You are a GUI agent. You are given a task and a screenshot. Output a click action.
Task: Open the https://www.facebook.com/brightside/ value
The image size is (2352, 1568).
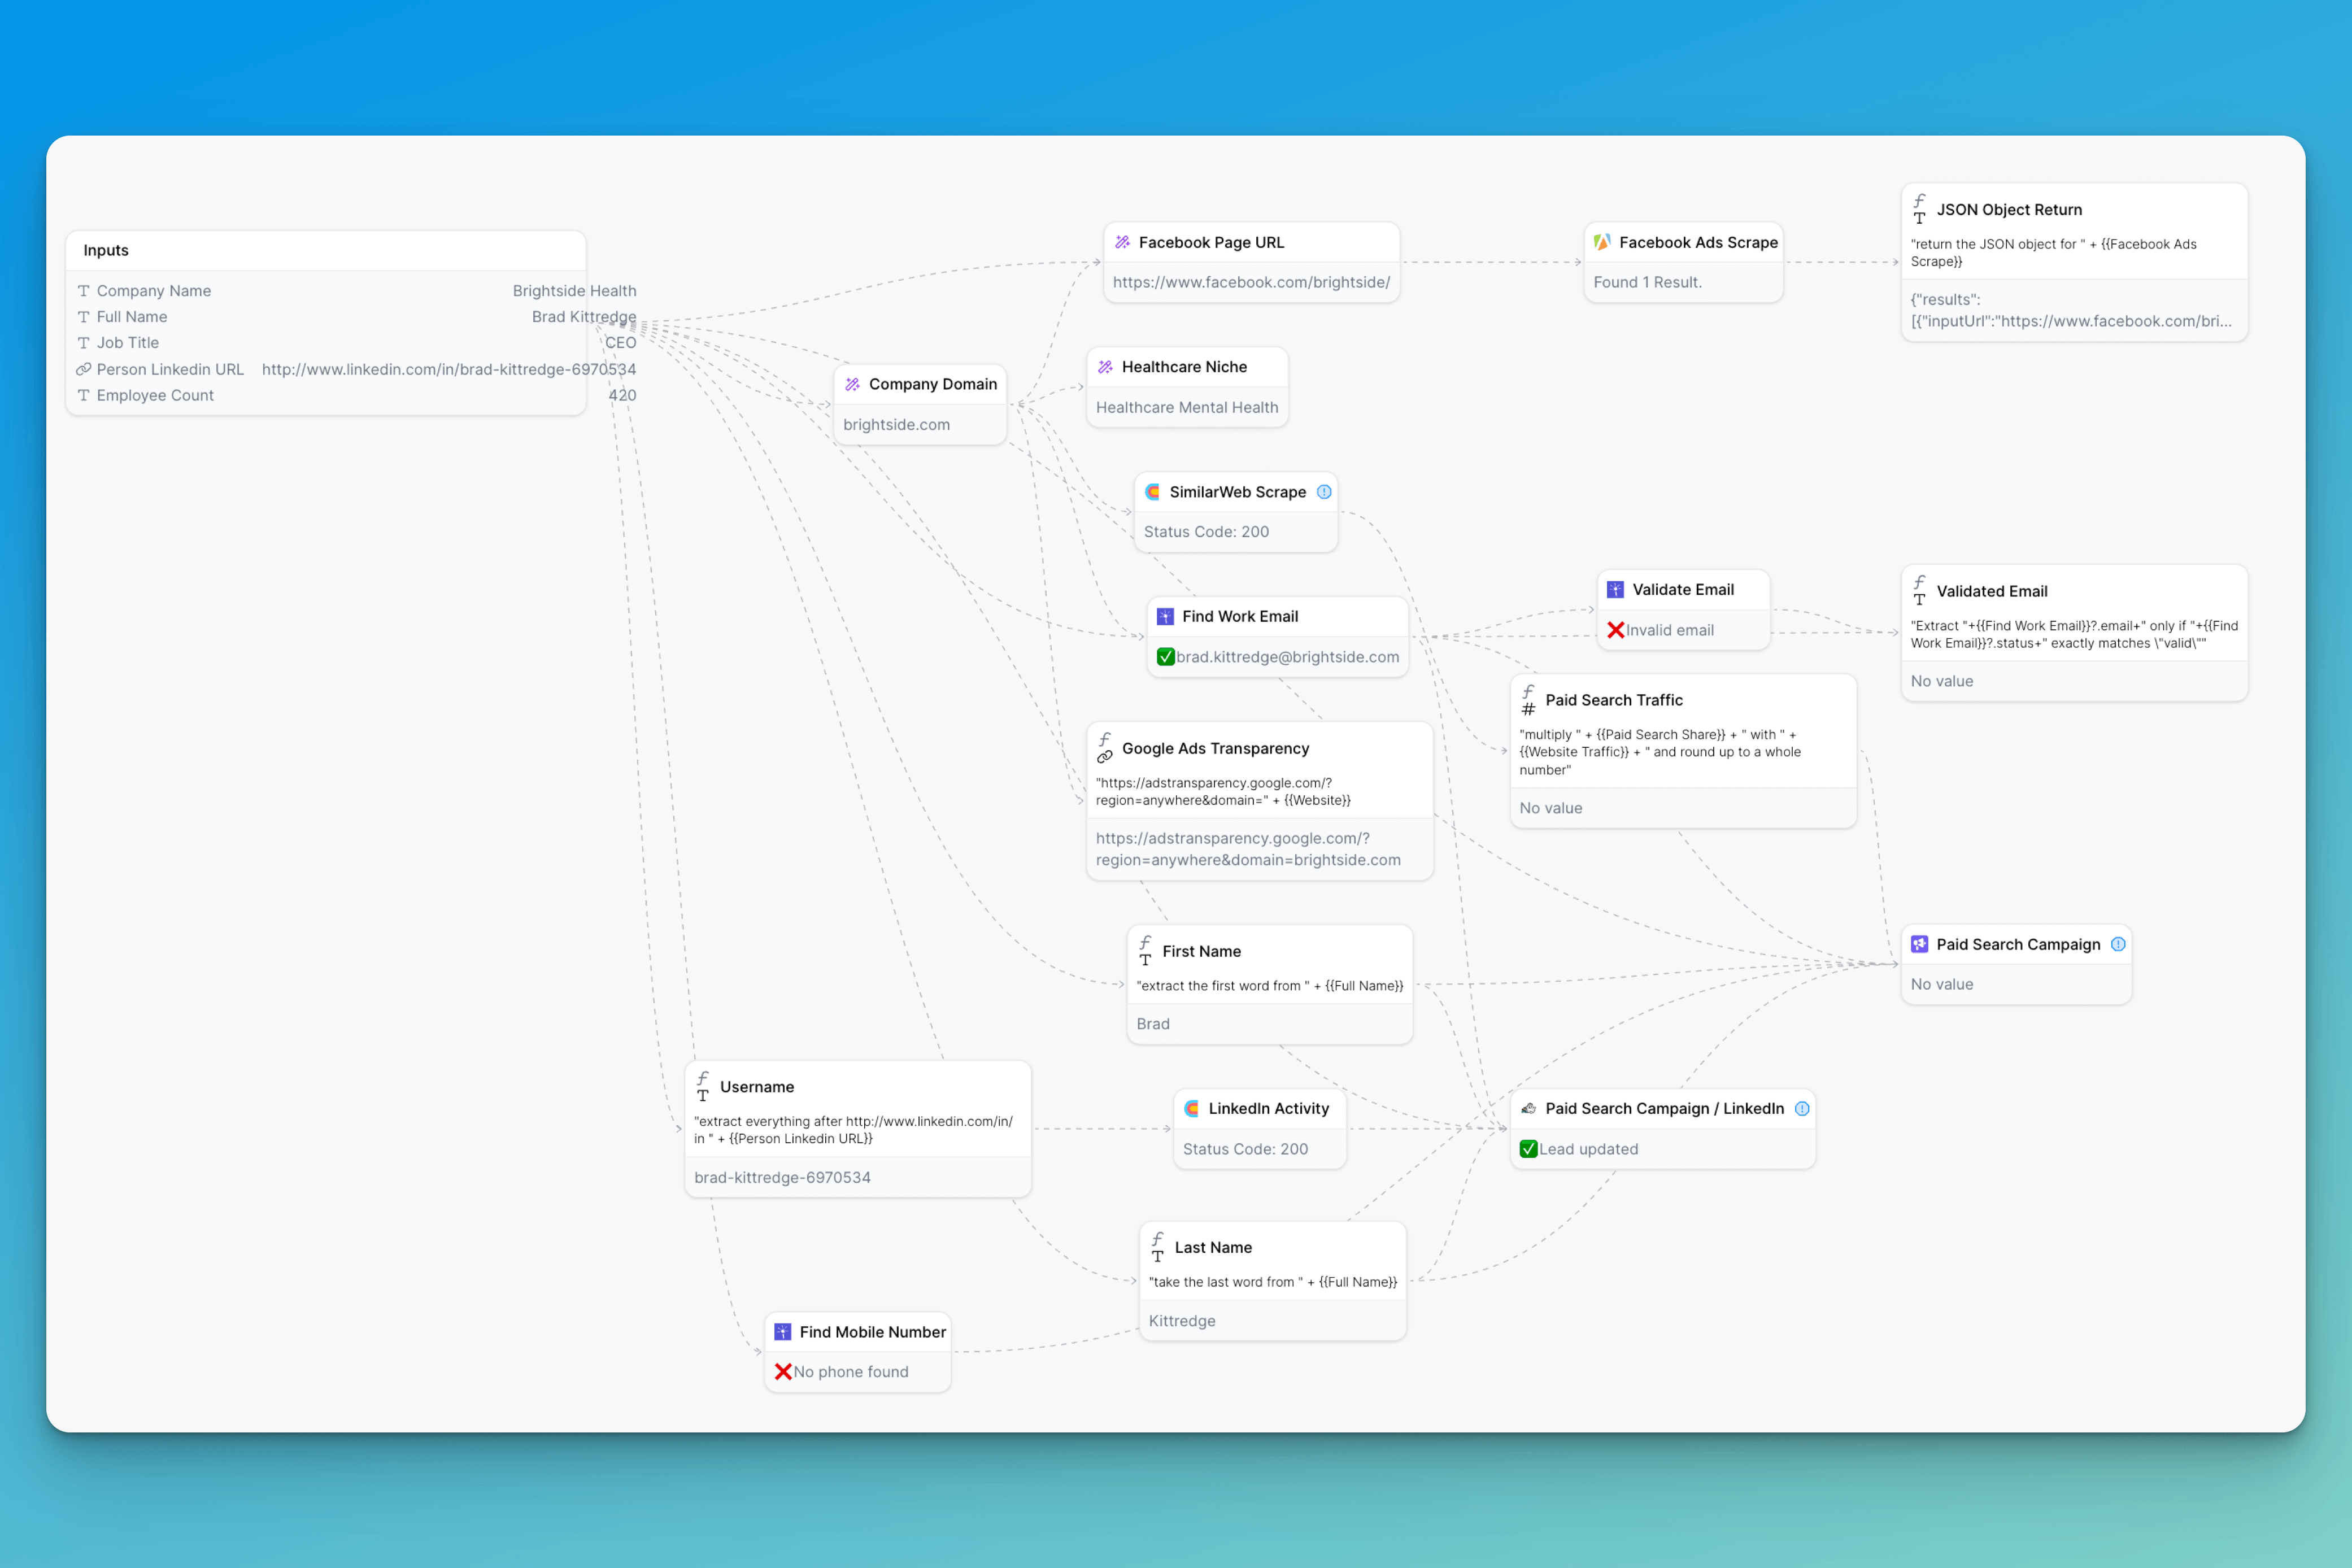point(1251,282)
